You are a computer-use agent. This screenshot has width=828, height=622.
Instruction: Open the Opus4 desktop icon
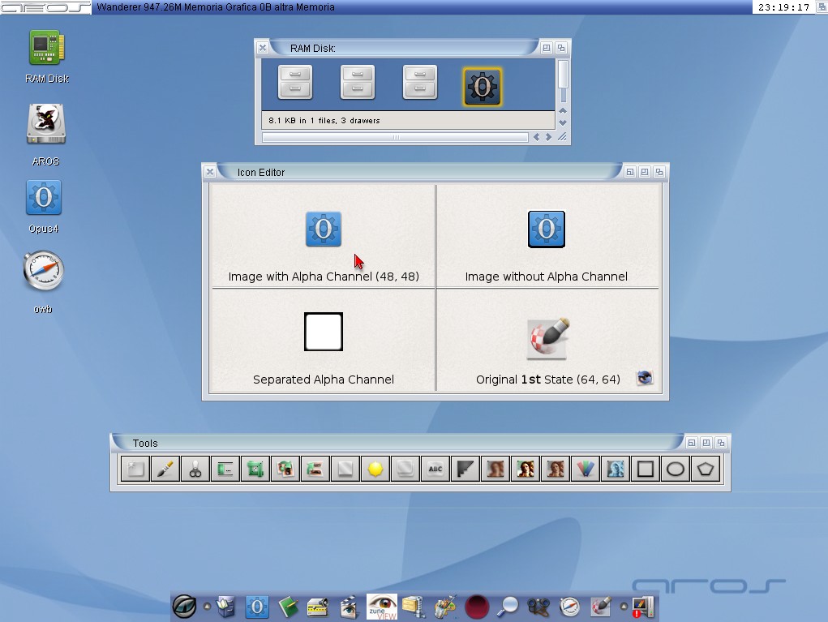[44, 198]
